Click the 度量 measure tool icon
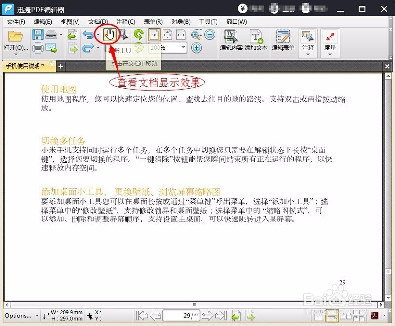The height and width of the screenshot is (326, 395). (330, 36)
